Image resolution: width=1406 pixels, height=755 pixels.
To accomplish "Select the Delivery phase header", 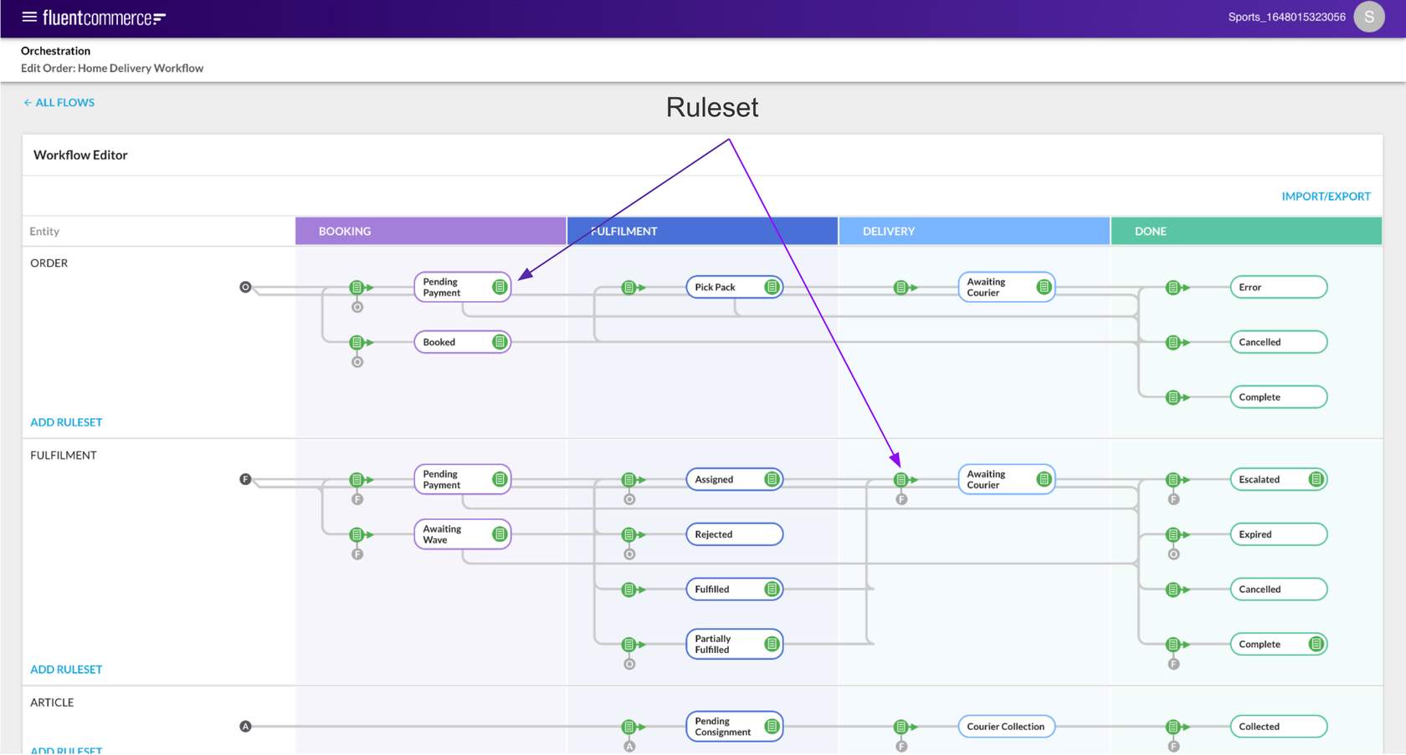I will coord(973,231).
